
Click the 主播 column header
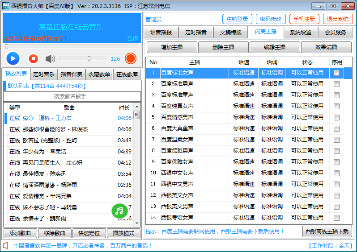pos(195,62)
